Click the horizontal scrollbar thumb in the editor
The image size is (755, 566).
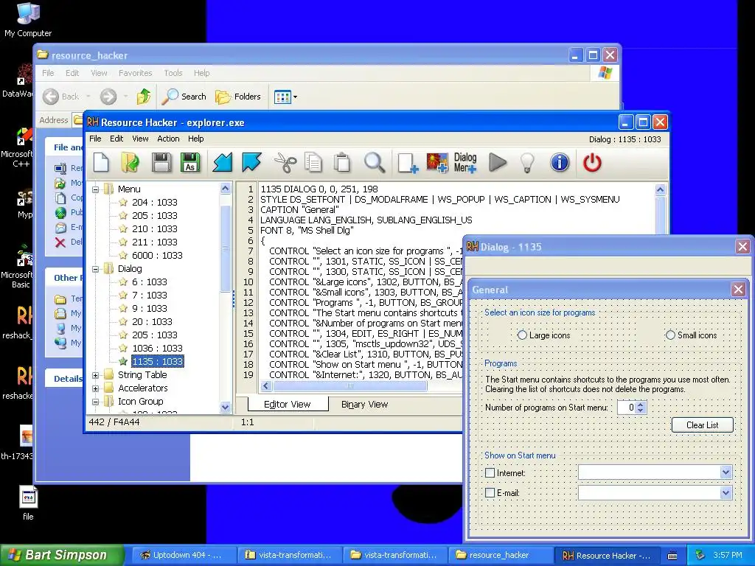pyautogui.click(x=349, y=386)
